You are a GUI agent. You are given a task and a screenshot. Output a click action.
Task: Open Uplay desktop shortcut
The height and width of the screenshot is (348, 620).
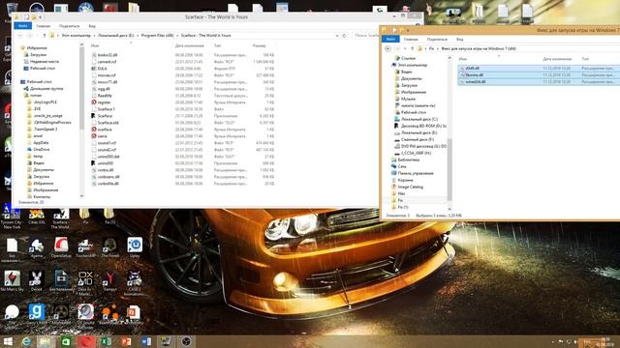[x=135, y=247]
